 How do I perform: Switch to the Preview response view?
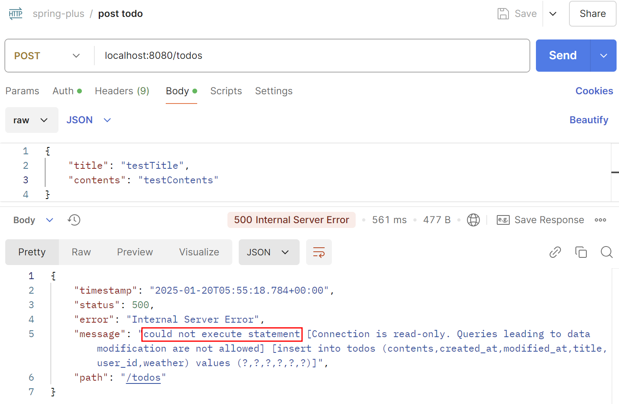(135, 252)
